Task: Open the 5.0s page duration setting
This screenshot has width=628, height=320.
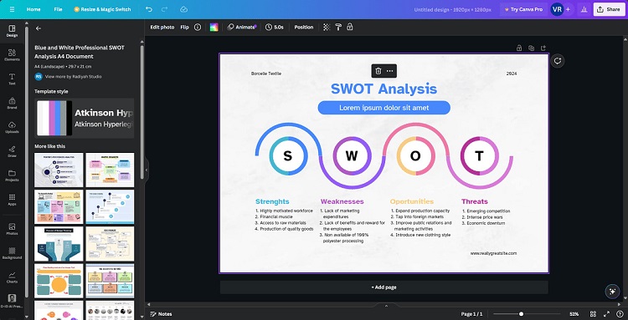Action: (x=275, y=28)
